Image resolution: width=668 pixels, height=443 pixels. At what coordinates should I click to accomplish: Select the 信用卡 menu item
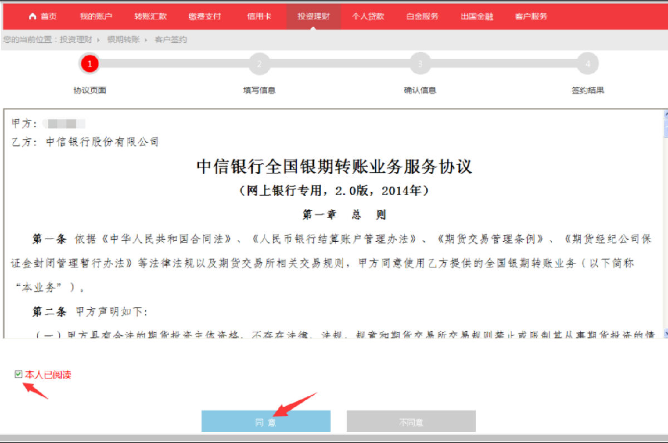pyautogui.click(x=259, y=17)
